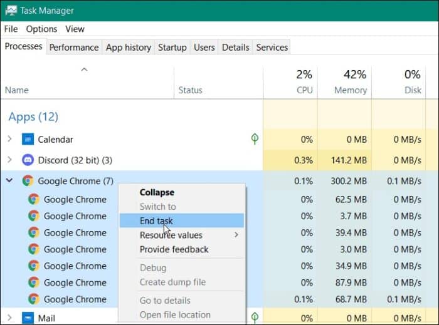Expand the Discord (32 bit) process group
The width and height of the screenshot is (439, 325).
9,160
